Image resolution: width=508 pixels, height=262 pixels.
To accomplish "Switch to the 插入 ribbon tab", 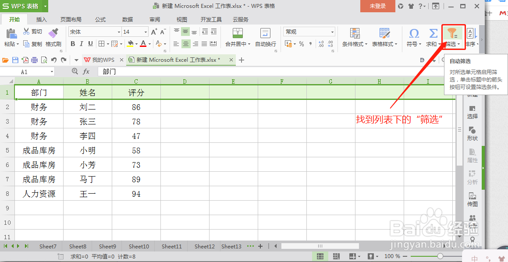I will 41,19.
